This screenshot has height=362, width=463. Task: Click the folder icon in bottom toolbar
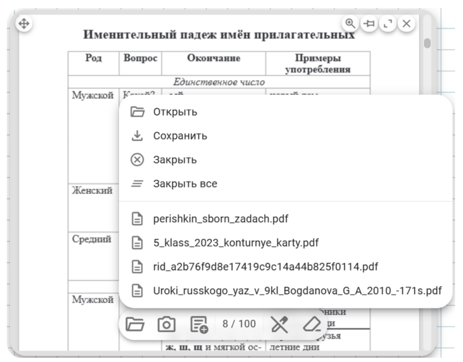[x=135, y=324]
